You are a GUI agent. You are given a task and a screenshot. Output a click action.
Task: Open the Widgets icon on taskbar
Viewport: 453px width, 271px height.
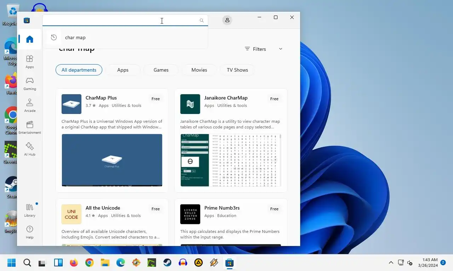58,263
